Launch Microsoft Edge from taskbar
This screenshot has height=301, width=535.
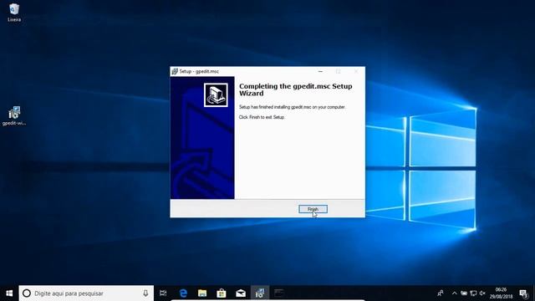tap(183, 293)
